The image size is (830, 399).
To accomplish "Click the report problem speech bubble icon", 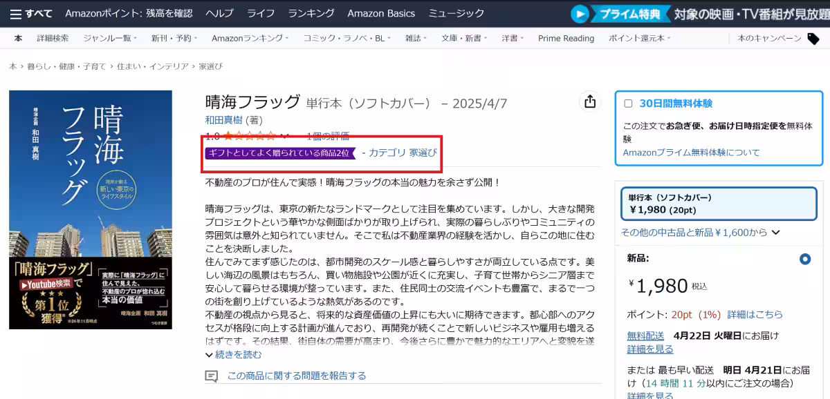I will pyautogui.click(x=212, y=376).
